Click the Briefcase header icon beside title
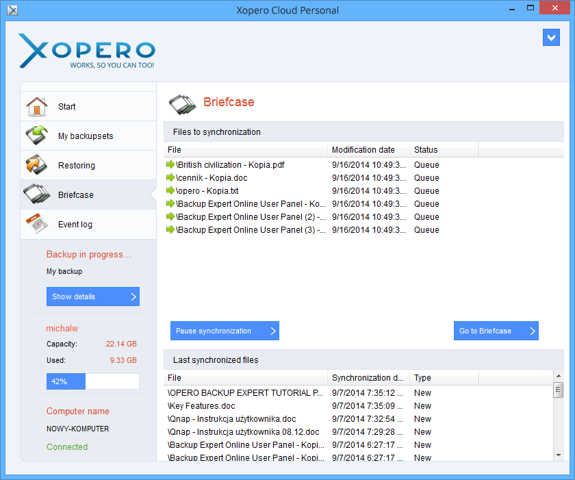 point(183,105)
